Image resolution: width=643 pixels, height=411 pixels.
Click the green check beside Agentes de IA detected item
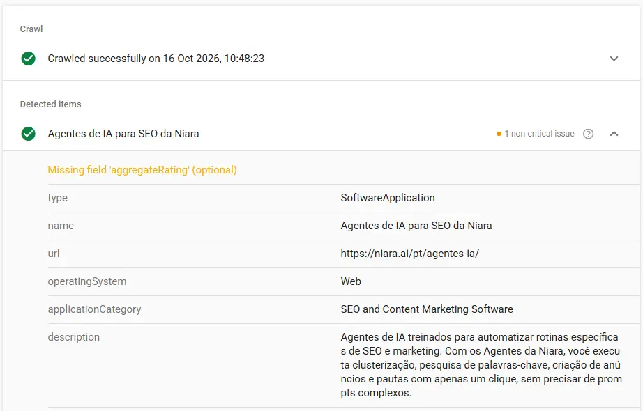[29, 134]
